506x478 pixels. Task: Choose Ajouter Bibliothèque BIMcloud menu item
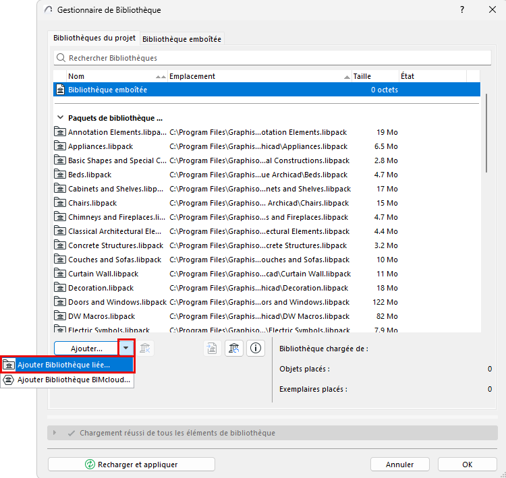(67, 380)
